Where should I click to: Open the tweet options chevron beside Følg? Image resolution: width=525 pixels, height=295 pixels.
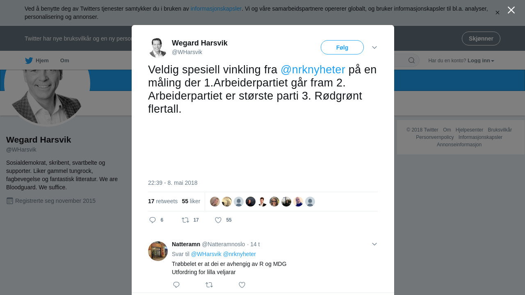coord(374,48)
